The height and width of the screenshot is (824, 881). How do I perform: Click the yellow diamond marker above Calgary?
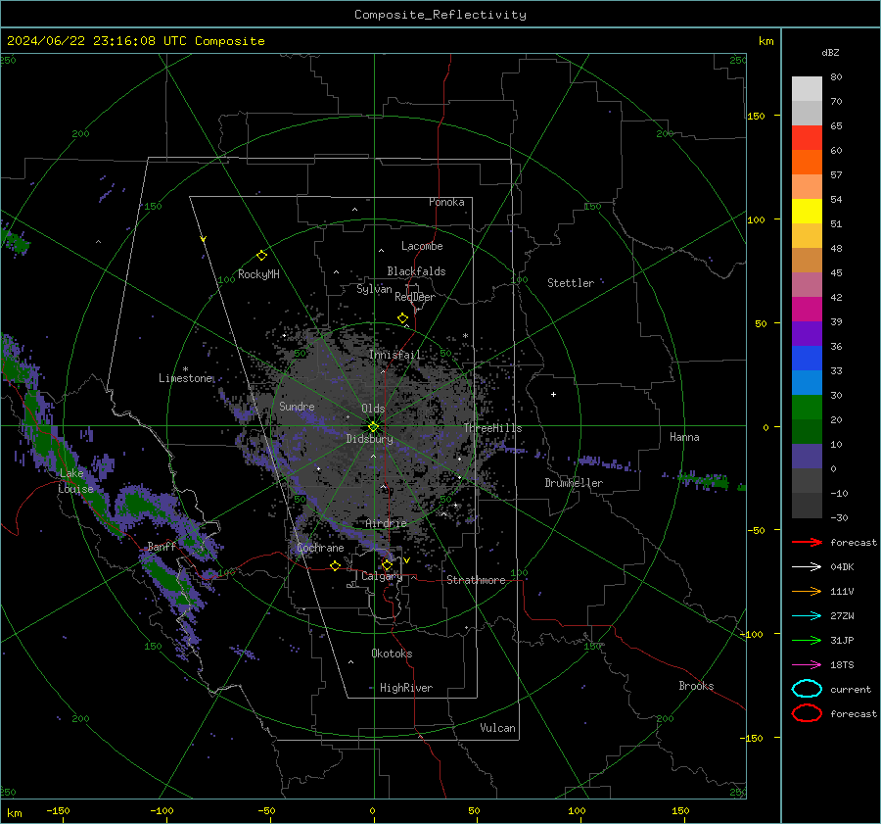pyautogui.click(x=387, y=564)
